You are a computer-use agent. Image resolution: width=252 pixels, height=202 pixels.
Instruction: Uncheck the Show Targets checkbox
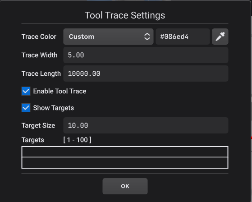26,108
